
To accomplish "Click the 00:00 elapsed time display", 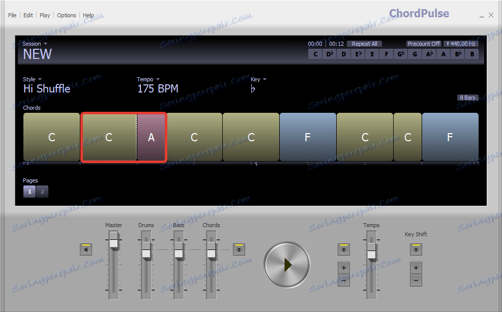I will pos(315,44).
